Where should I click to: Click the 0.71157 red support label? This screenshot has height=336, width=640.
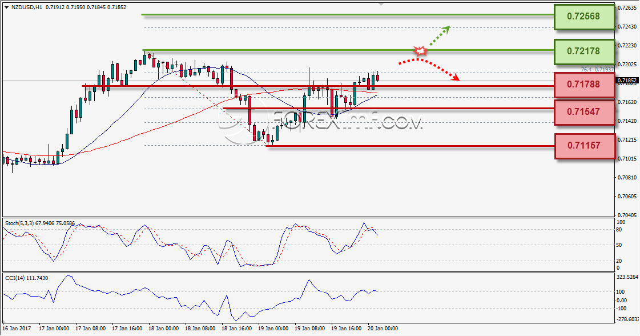(x=584, y=146)
